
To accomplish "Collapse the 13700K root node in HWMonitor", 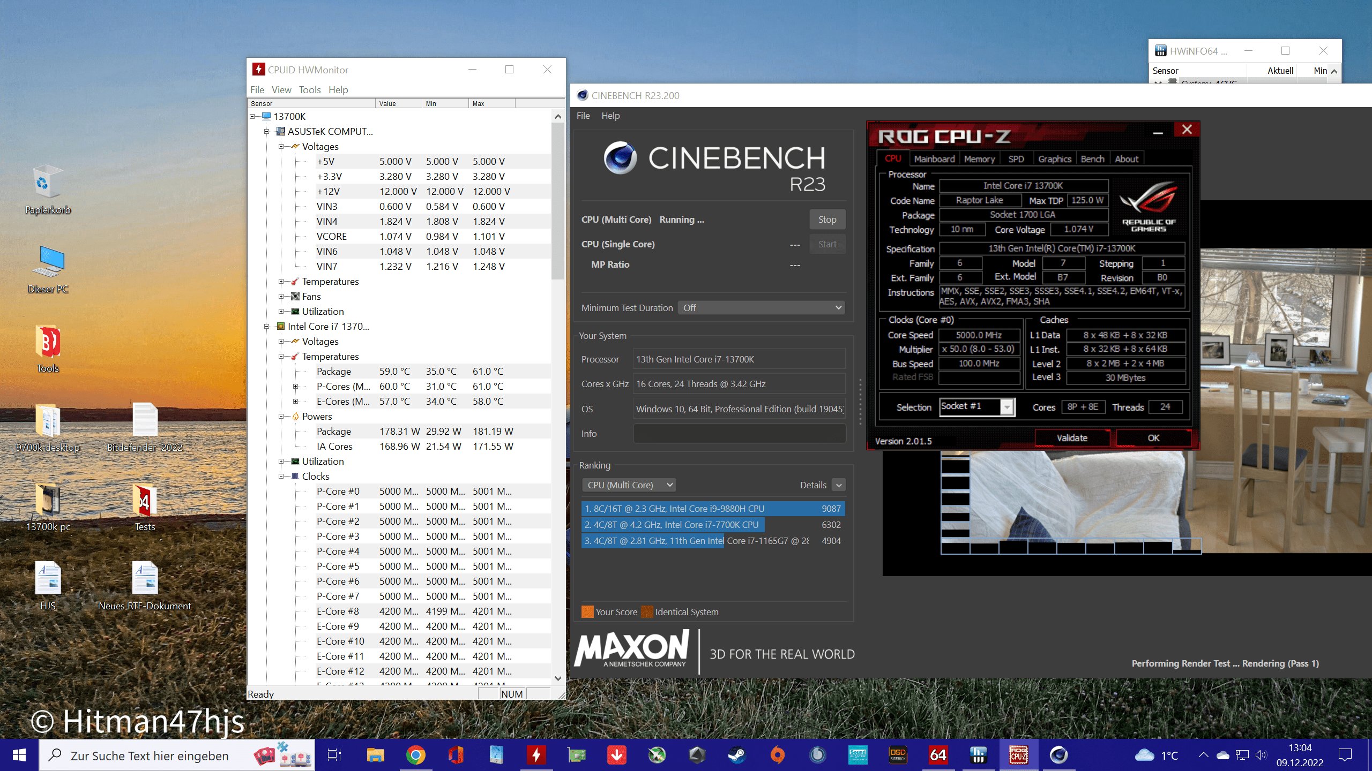I will pyautogui.click(x=252, y=116).
